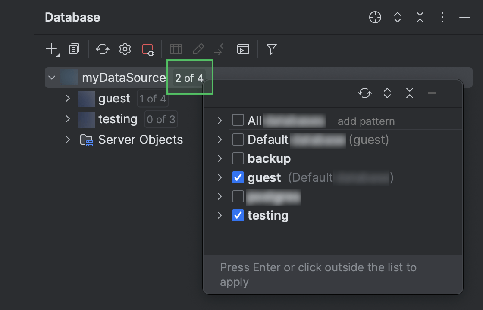Click the Refresh icon in Database toolbar
The width and height of the screenshot is (483, 310).
click(103, 49)
